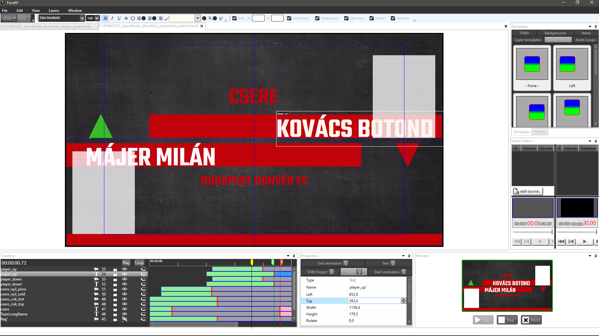Click the highlighter pen icon
599x336 pixels.
pyautogui.click(x=167, y=18)
